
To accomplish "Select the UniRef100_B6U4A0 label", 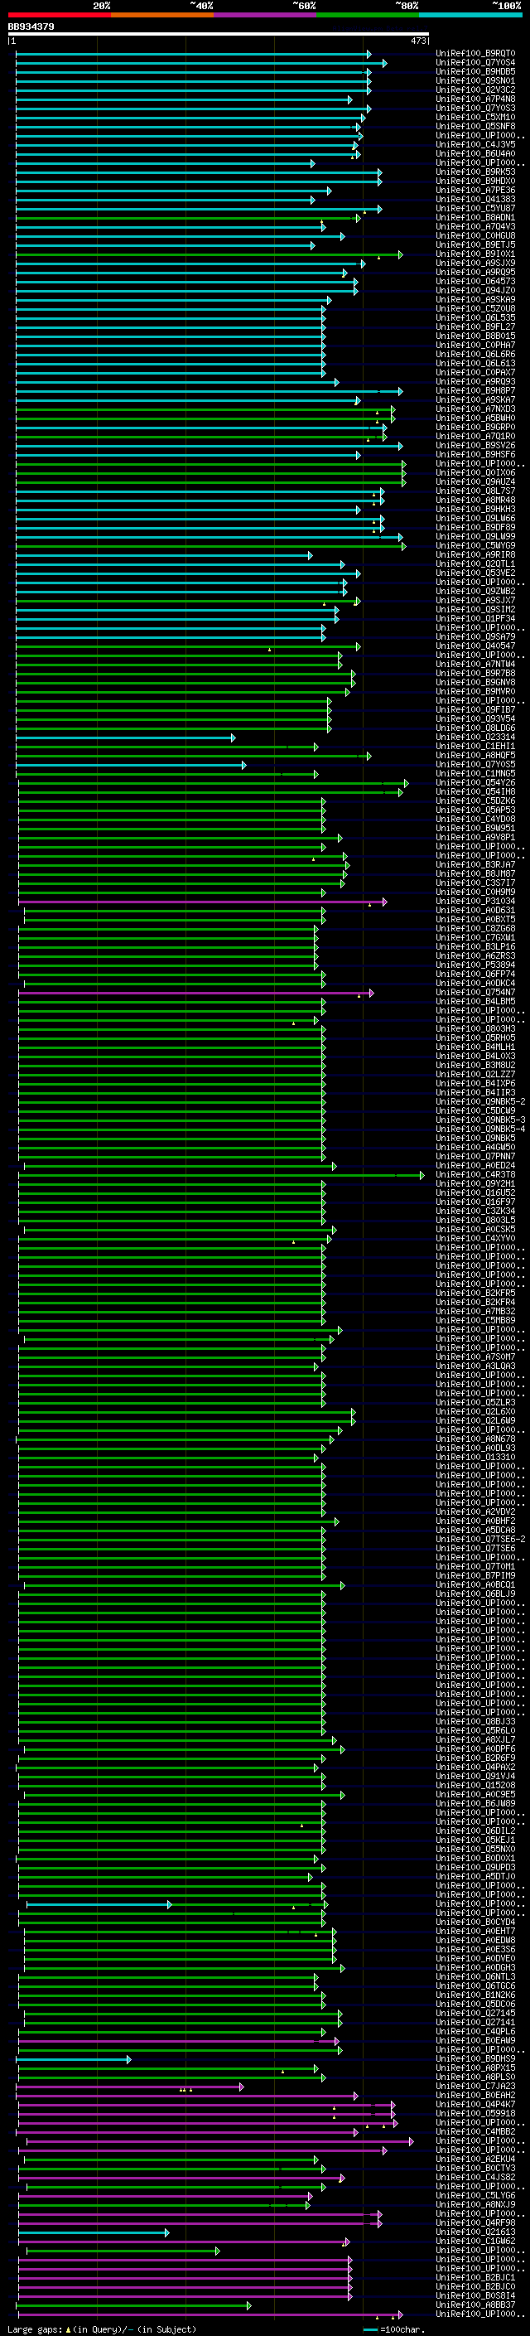I will click(475, 153).
